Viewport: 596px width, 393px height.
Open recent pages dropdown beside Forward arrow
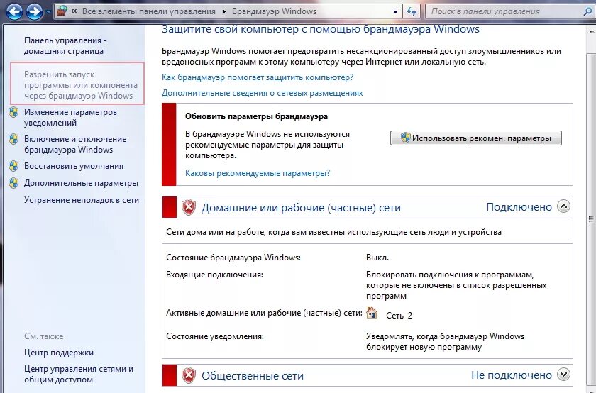(x=48, y=12)
